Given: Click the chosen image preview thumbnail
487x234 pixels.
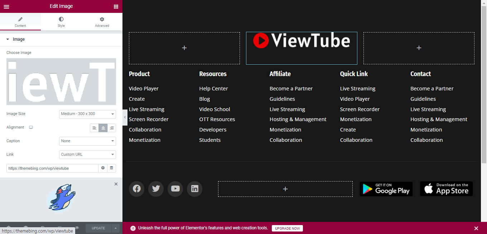Looking at the screenshot, I should pyautogui.click(x=61, y=81).
